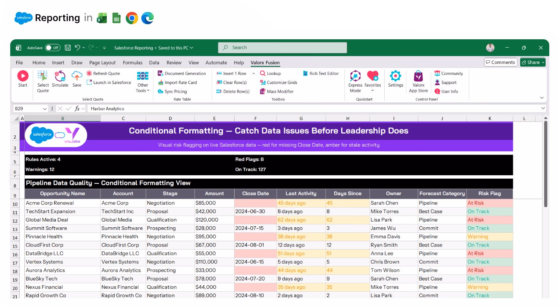This screenshot has height=307, width=558.
Task: Toggle AutoSave on
Action: (x=52, y=47)
